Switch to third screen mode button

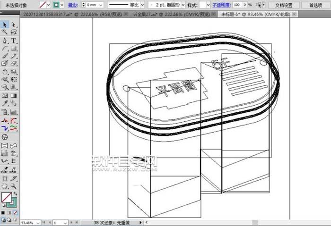pyautogui.click(x=15, y=220)
